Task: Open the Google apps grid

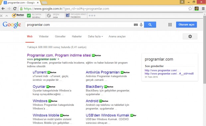Action: [x=170, y=25]
